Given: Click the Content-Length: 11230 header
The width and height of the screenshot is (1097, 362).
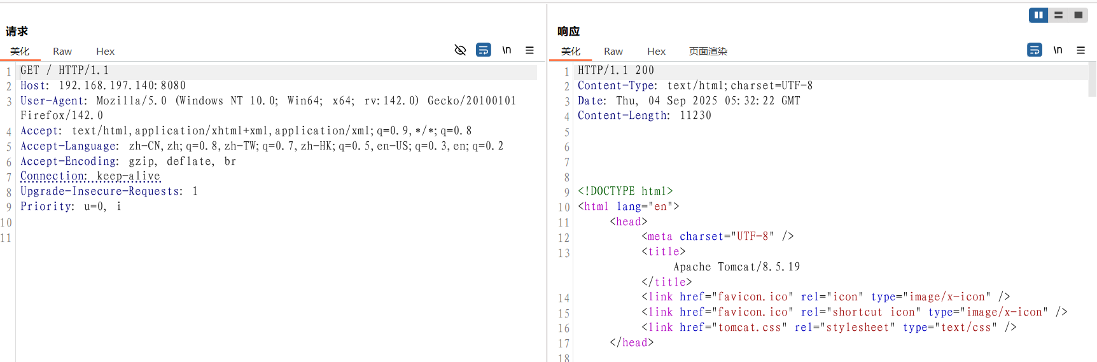Looking at the screenshot, I should pos(645,116).
